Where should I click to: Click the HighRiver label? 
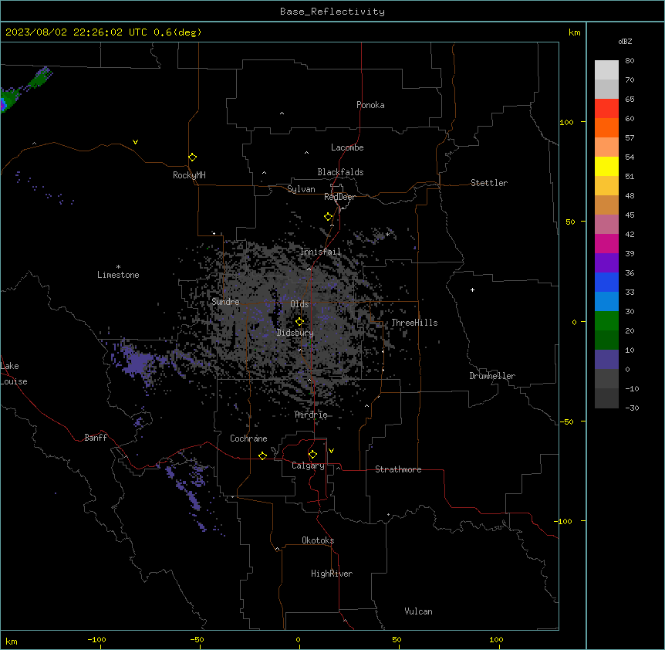point(332,574)
